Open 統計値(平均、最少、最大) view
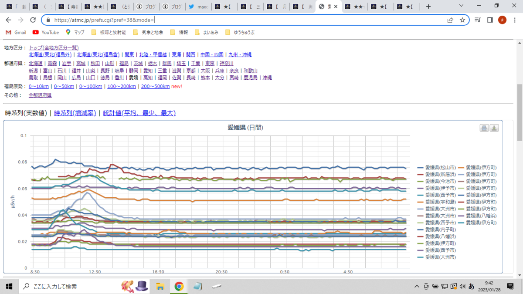The width and height of the screenshot is (523, 294). click(x=139, y=113)
